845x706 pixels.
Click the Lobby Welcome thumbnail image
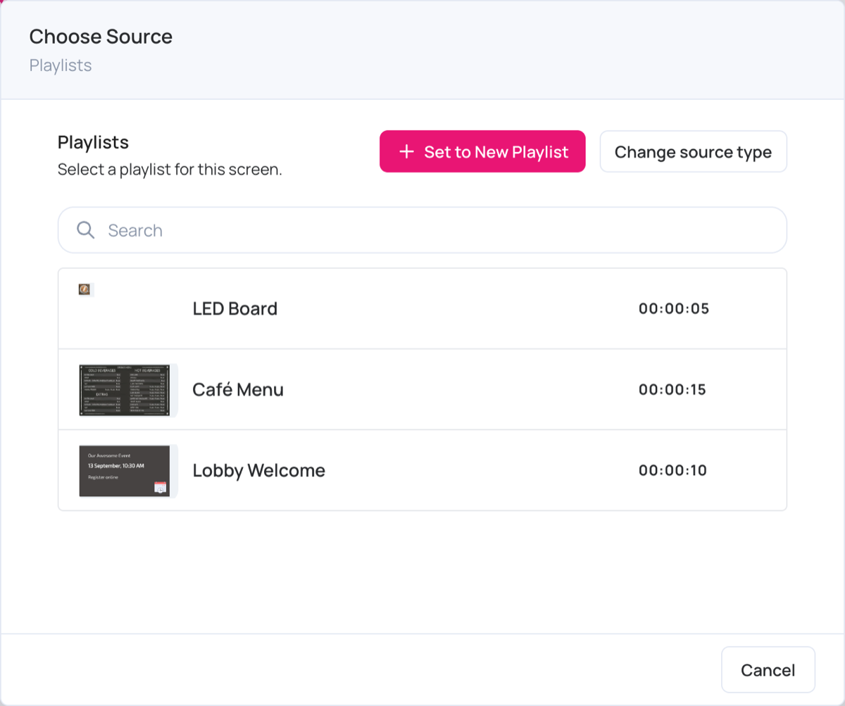(125, 471)
